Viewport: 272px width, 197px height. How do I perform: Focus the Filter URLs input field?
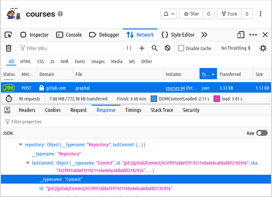click(69, 48)
